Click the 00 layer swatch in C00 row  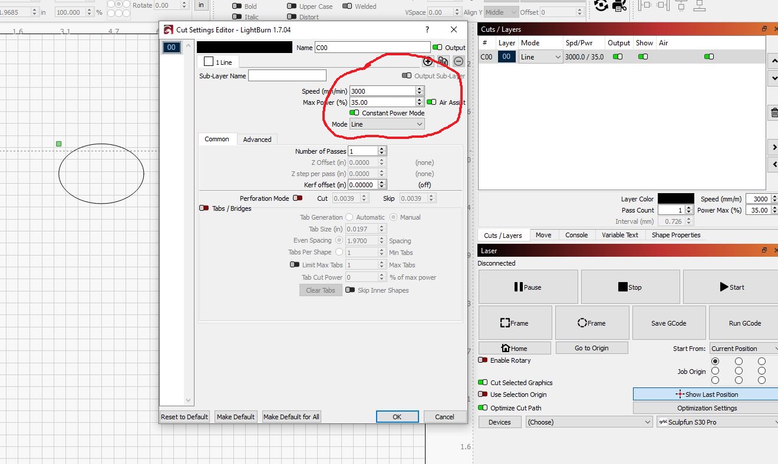507,57
